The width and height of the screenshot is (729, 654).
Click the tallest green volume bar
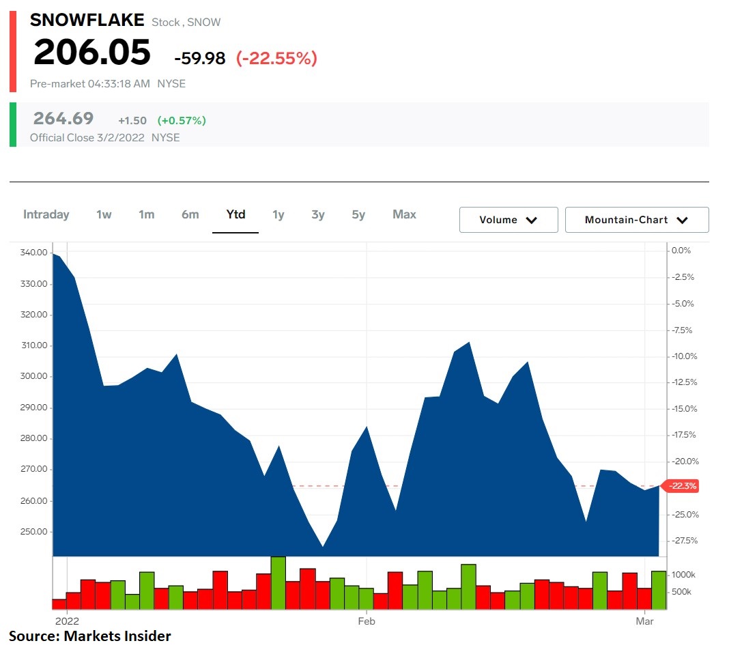tap(278, 583)
